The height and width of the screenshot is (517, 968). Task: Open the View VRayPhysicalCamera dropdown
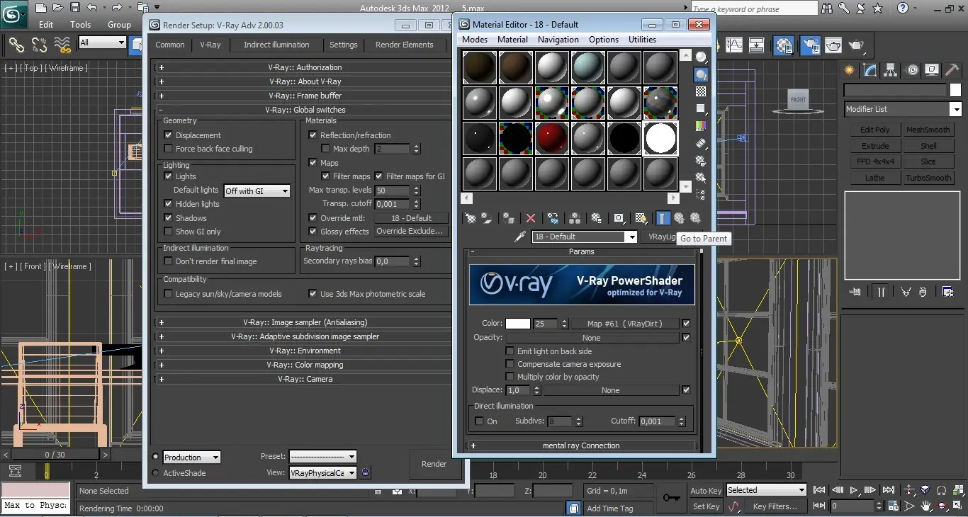tap(323, 473)
